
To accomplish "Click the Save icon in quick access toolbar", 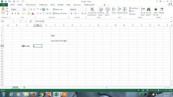I will click(x=6, y=1).
